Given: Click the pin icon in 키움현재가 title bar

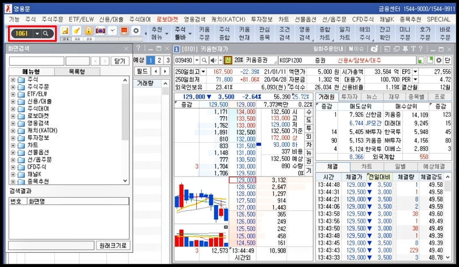Looking at the screenshot, I should (x=405, y=49).
